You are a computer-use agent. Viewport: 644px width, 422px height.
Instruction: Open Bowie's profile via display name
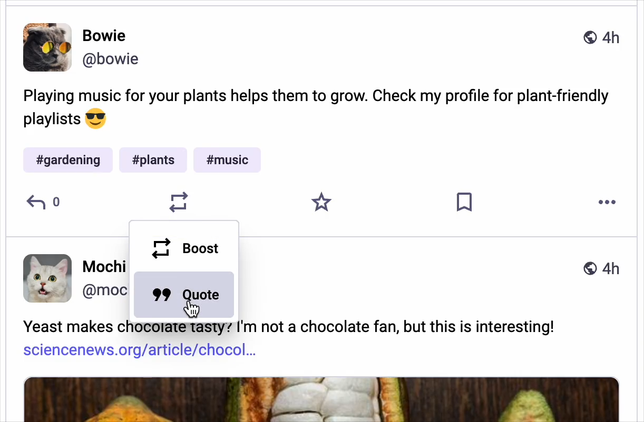tap(104, 36)
